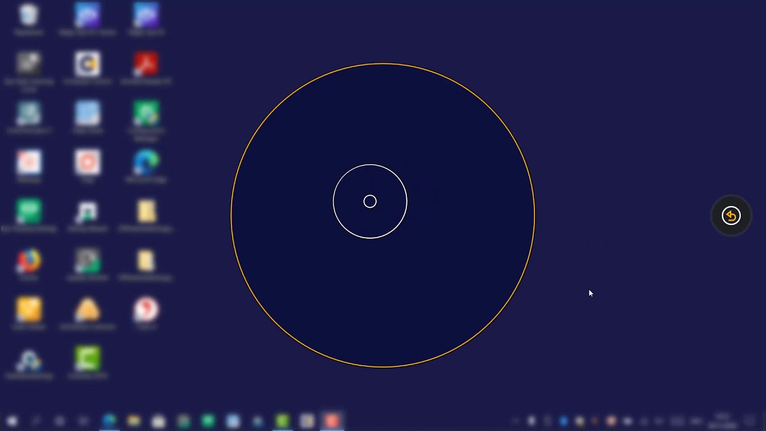Click the tiny white center circle
This screenshot has height=431, width=766.
pyautogui.click(x=370, y=202)
